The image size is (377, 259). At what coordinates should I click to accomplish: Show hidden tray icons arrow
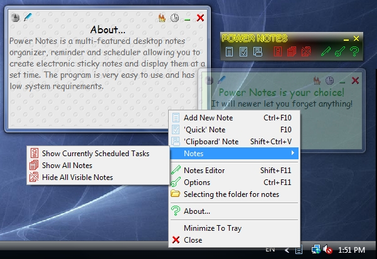click(x=287, y=250)
